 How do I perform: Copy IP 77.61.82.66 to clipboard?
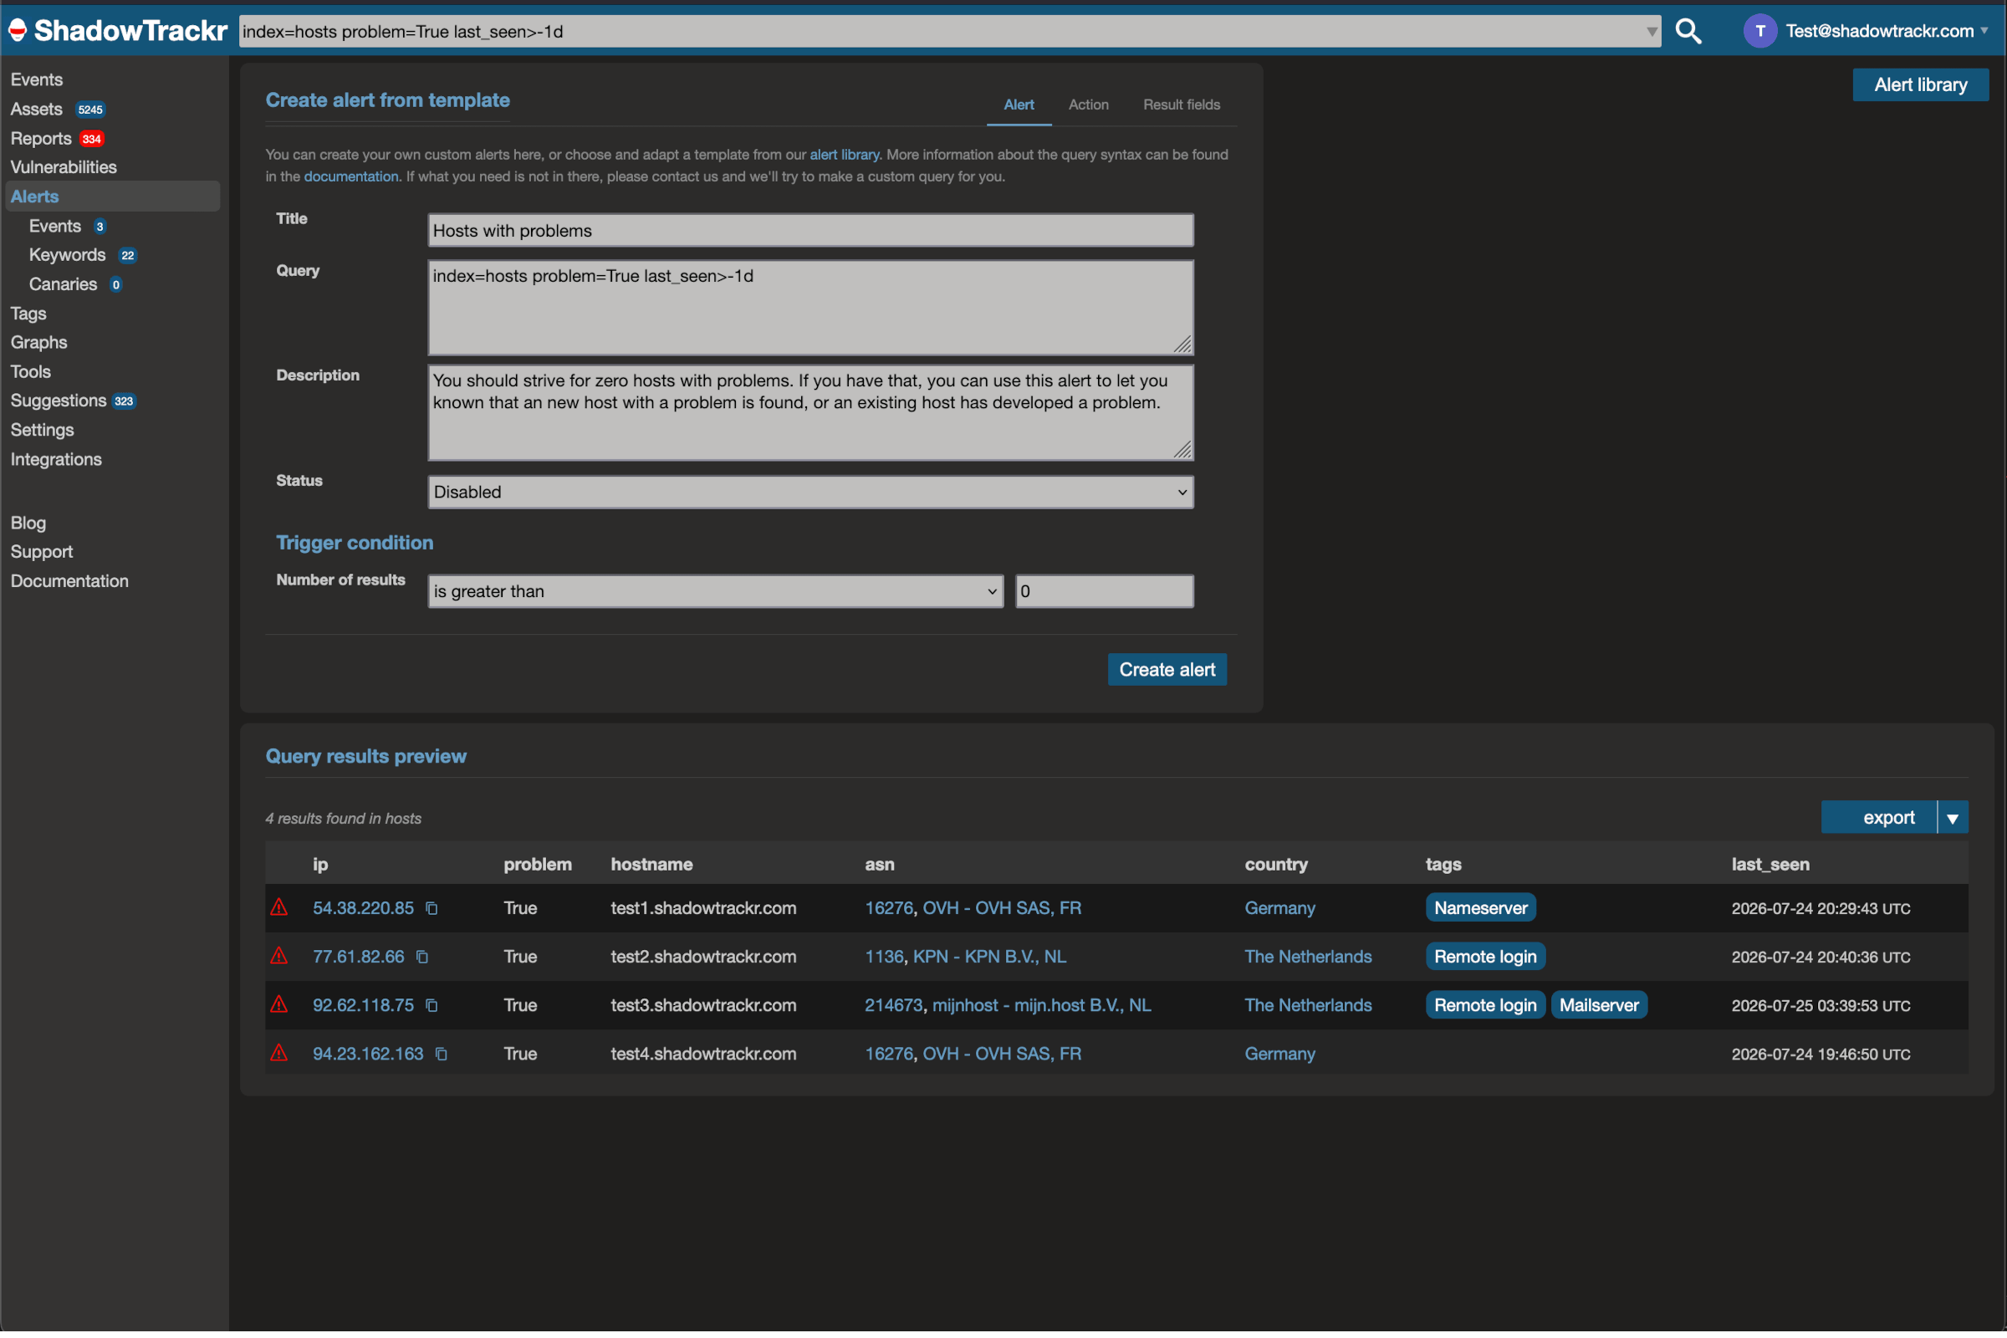(x=422, y=957)
